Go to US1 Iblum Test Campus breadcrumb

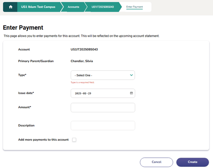point(38,7)
